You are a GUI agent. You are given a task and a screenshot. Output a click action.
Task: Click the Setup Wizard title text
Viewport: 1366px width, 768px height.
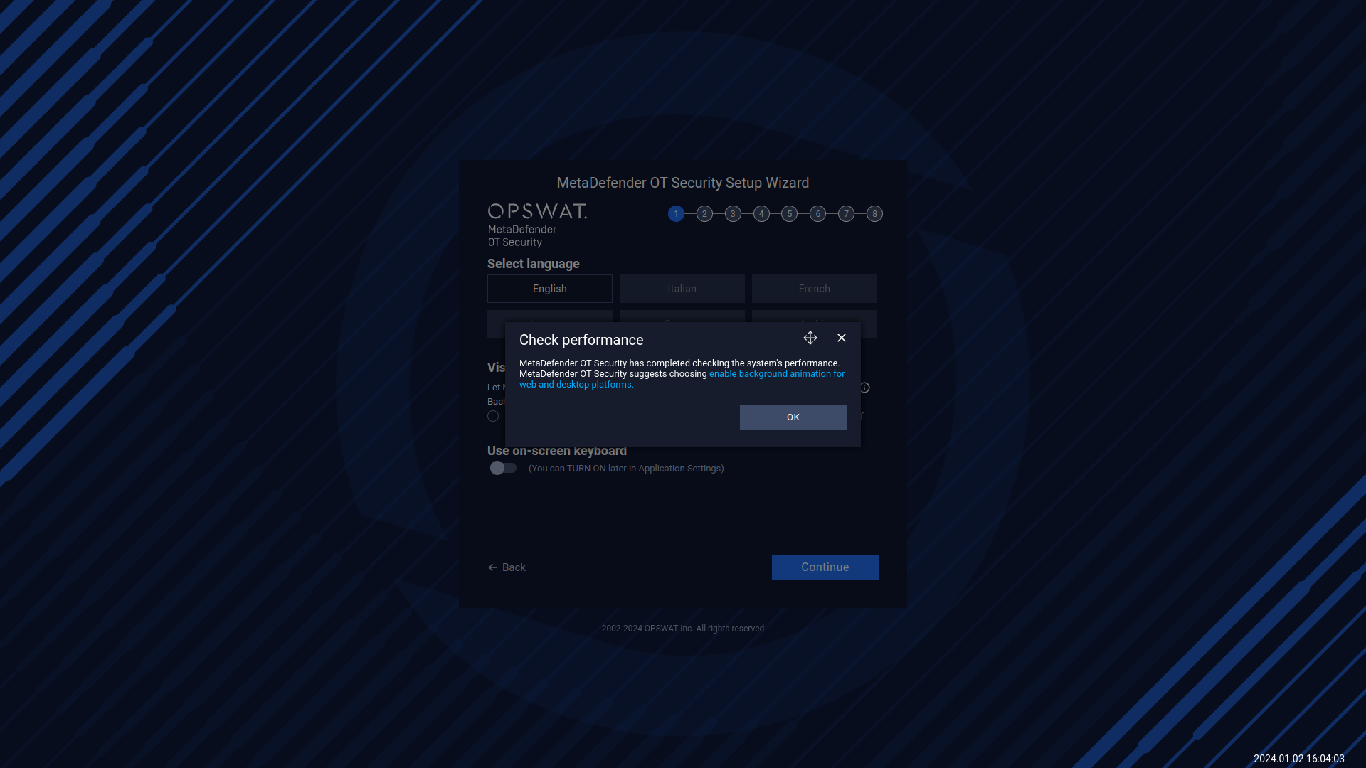click(682, 183)
